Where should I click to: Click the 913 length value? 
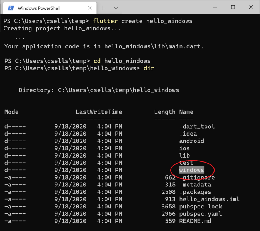coord(170,199)
